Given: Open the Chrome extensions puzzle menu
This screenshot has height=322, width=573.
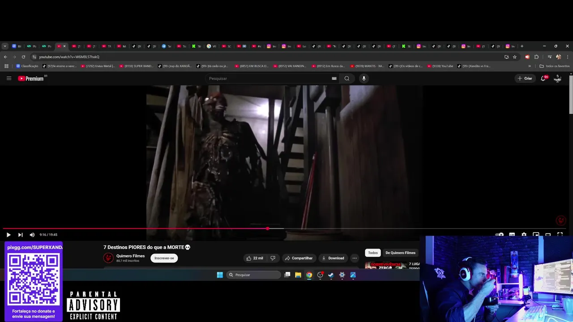Looking at the screenshot, I should 536,57.
